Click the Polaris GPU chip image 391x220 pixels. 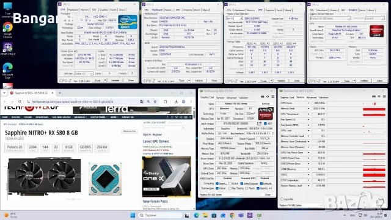105,178
